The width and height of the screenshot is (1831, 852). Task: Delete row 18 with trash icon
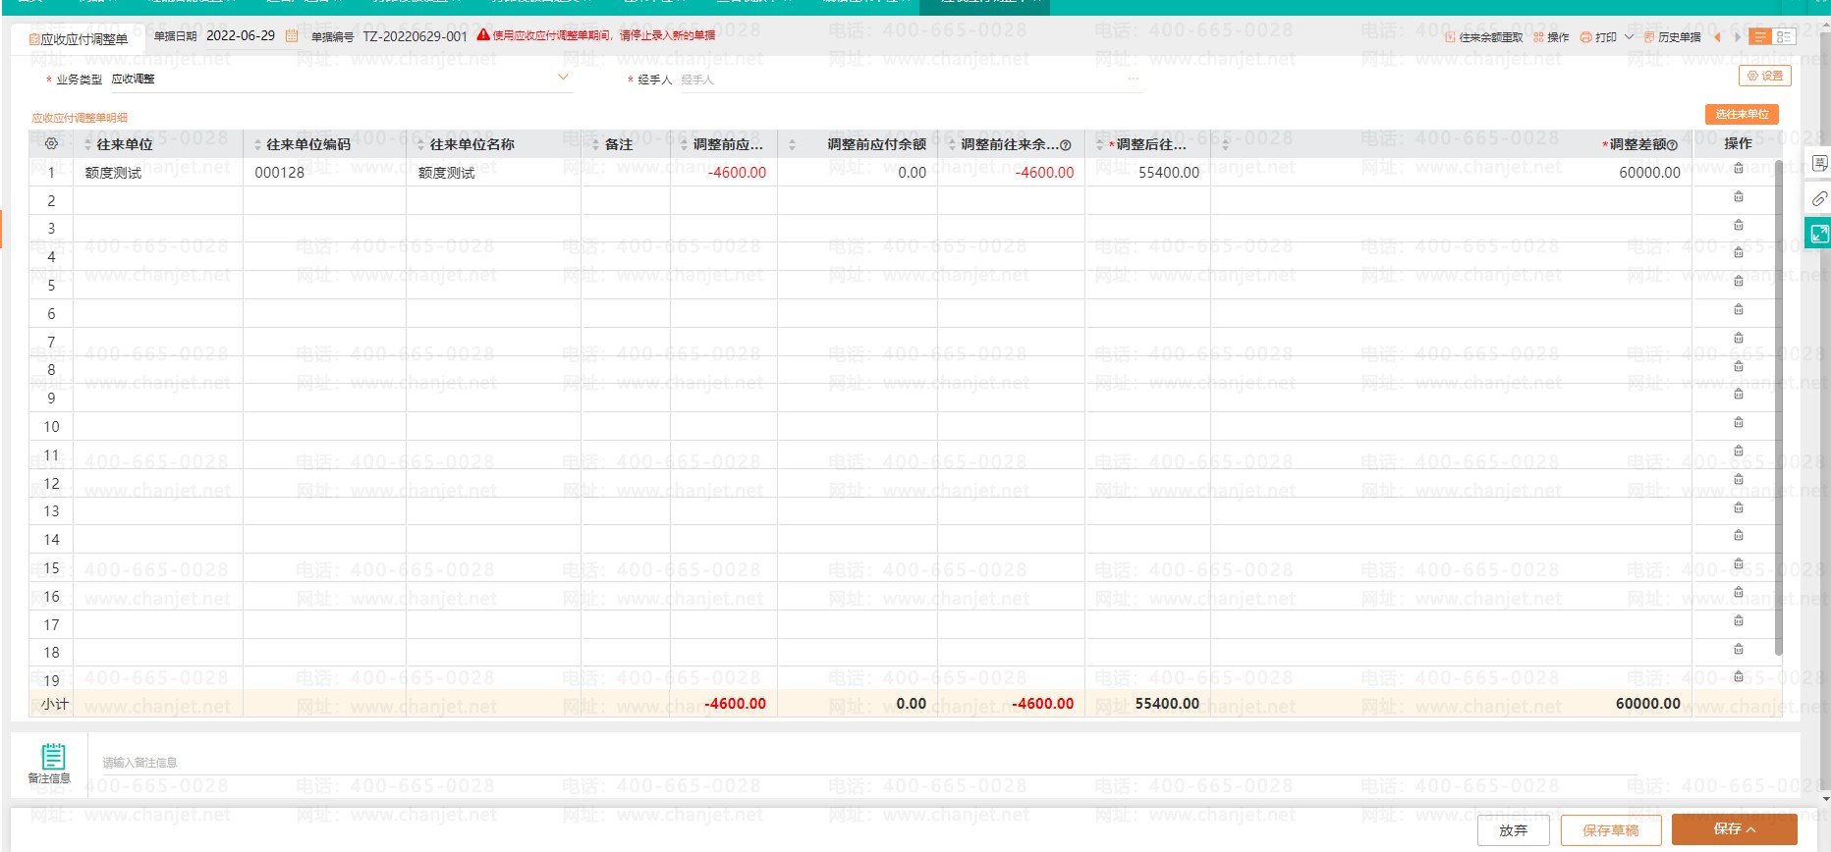1739,649
